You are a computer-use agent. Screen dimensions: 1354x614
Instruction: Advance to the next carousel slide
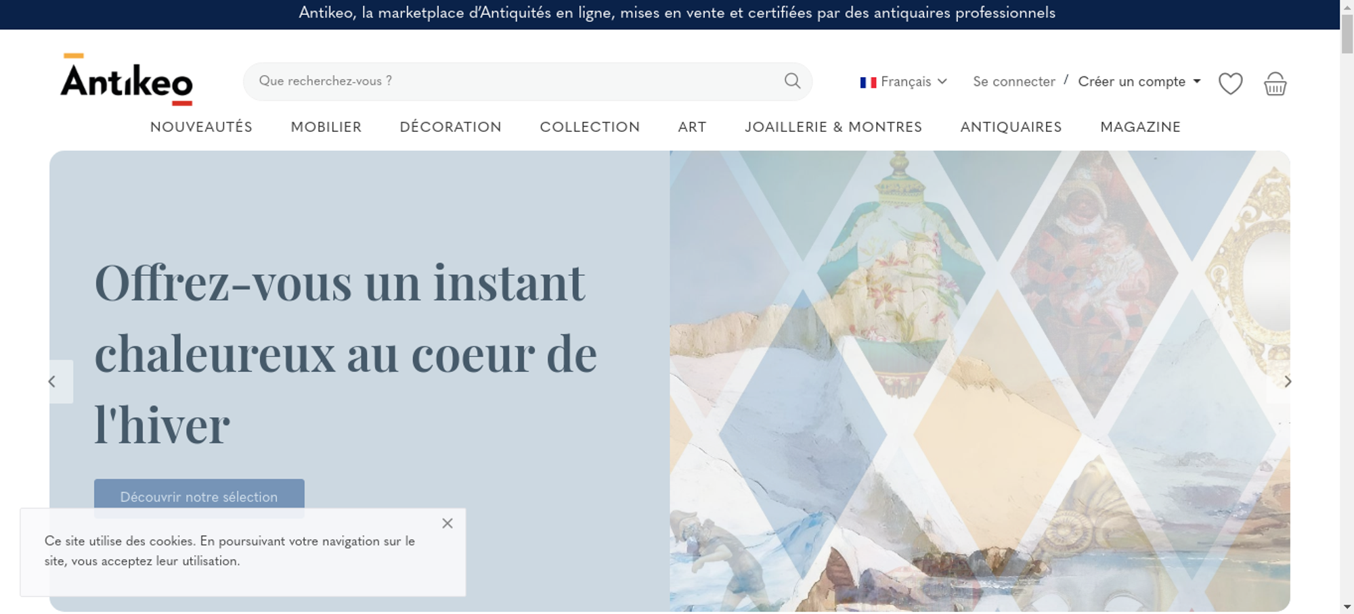[x=1288, y=382]
